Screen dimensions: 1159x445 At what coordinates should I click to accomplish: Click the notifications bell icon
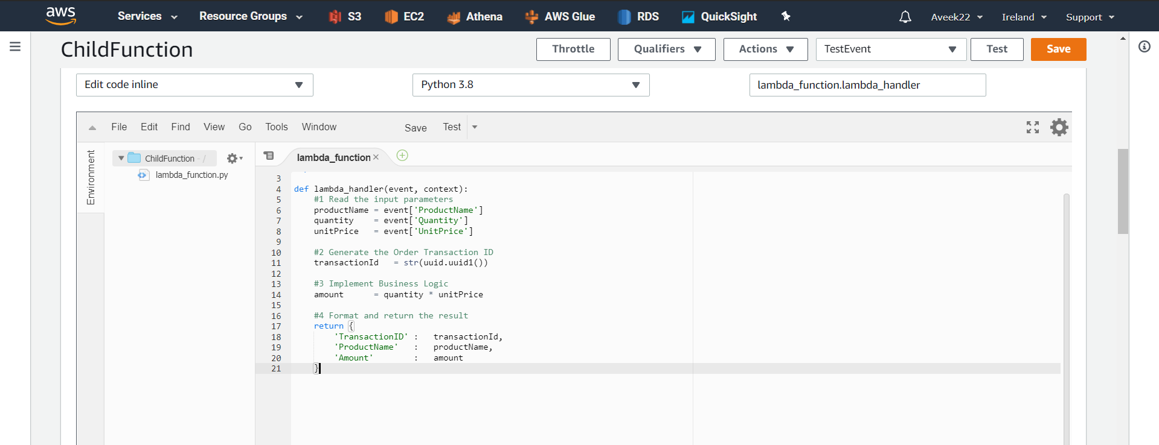tap(905, 17)
